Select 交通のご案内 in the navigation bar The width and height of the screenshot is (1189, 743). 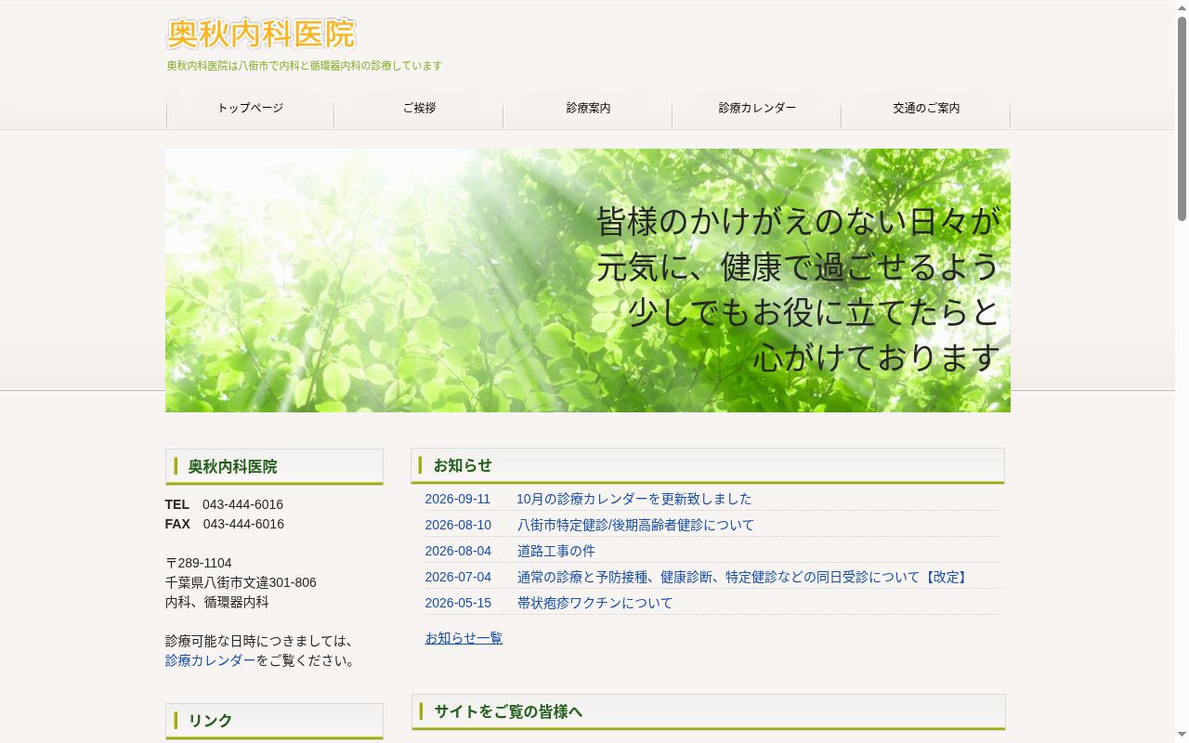click(x=926, y=108)
